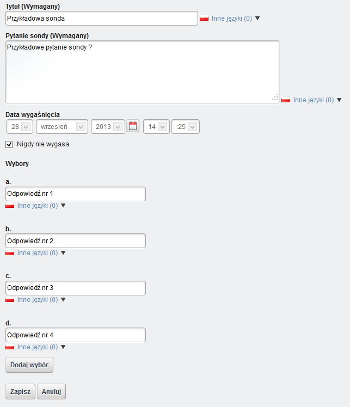Image resolution: width=350 pixels, height=407 pixels.
Task: Open the day dropdown showing 28
Action: pyautogui.click(x=20, y=127)
